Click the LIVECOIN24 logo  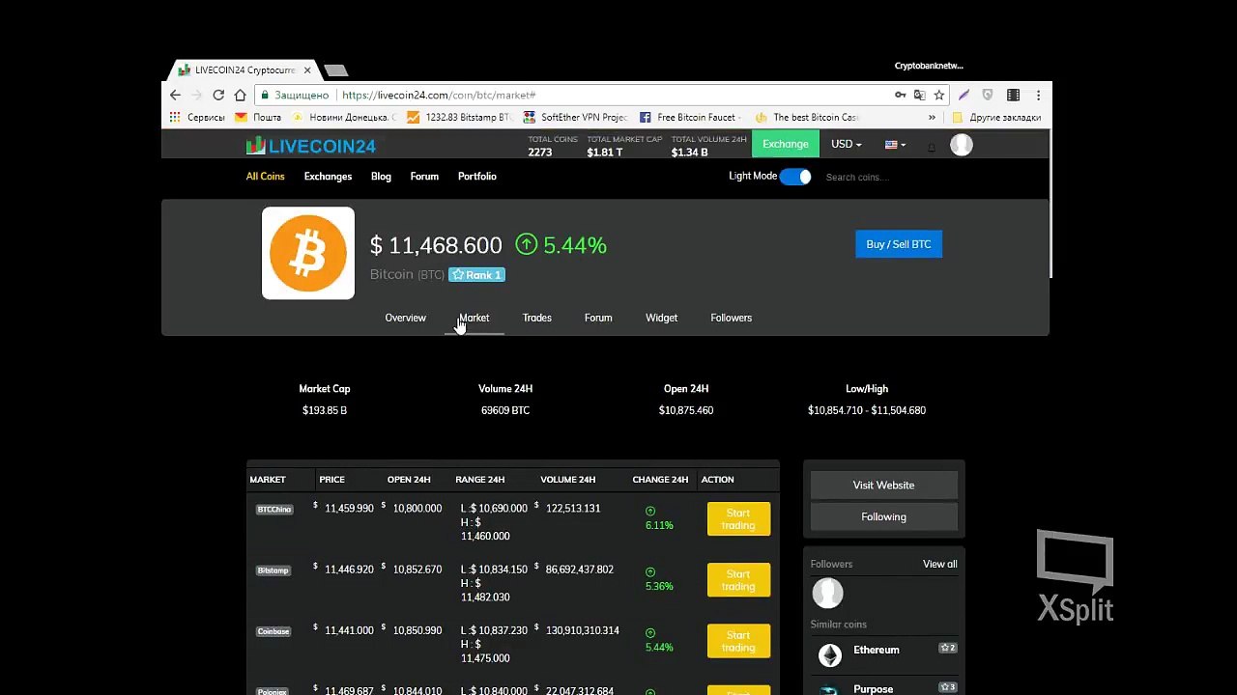[x=310, y=146]
